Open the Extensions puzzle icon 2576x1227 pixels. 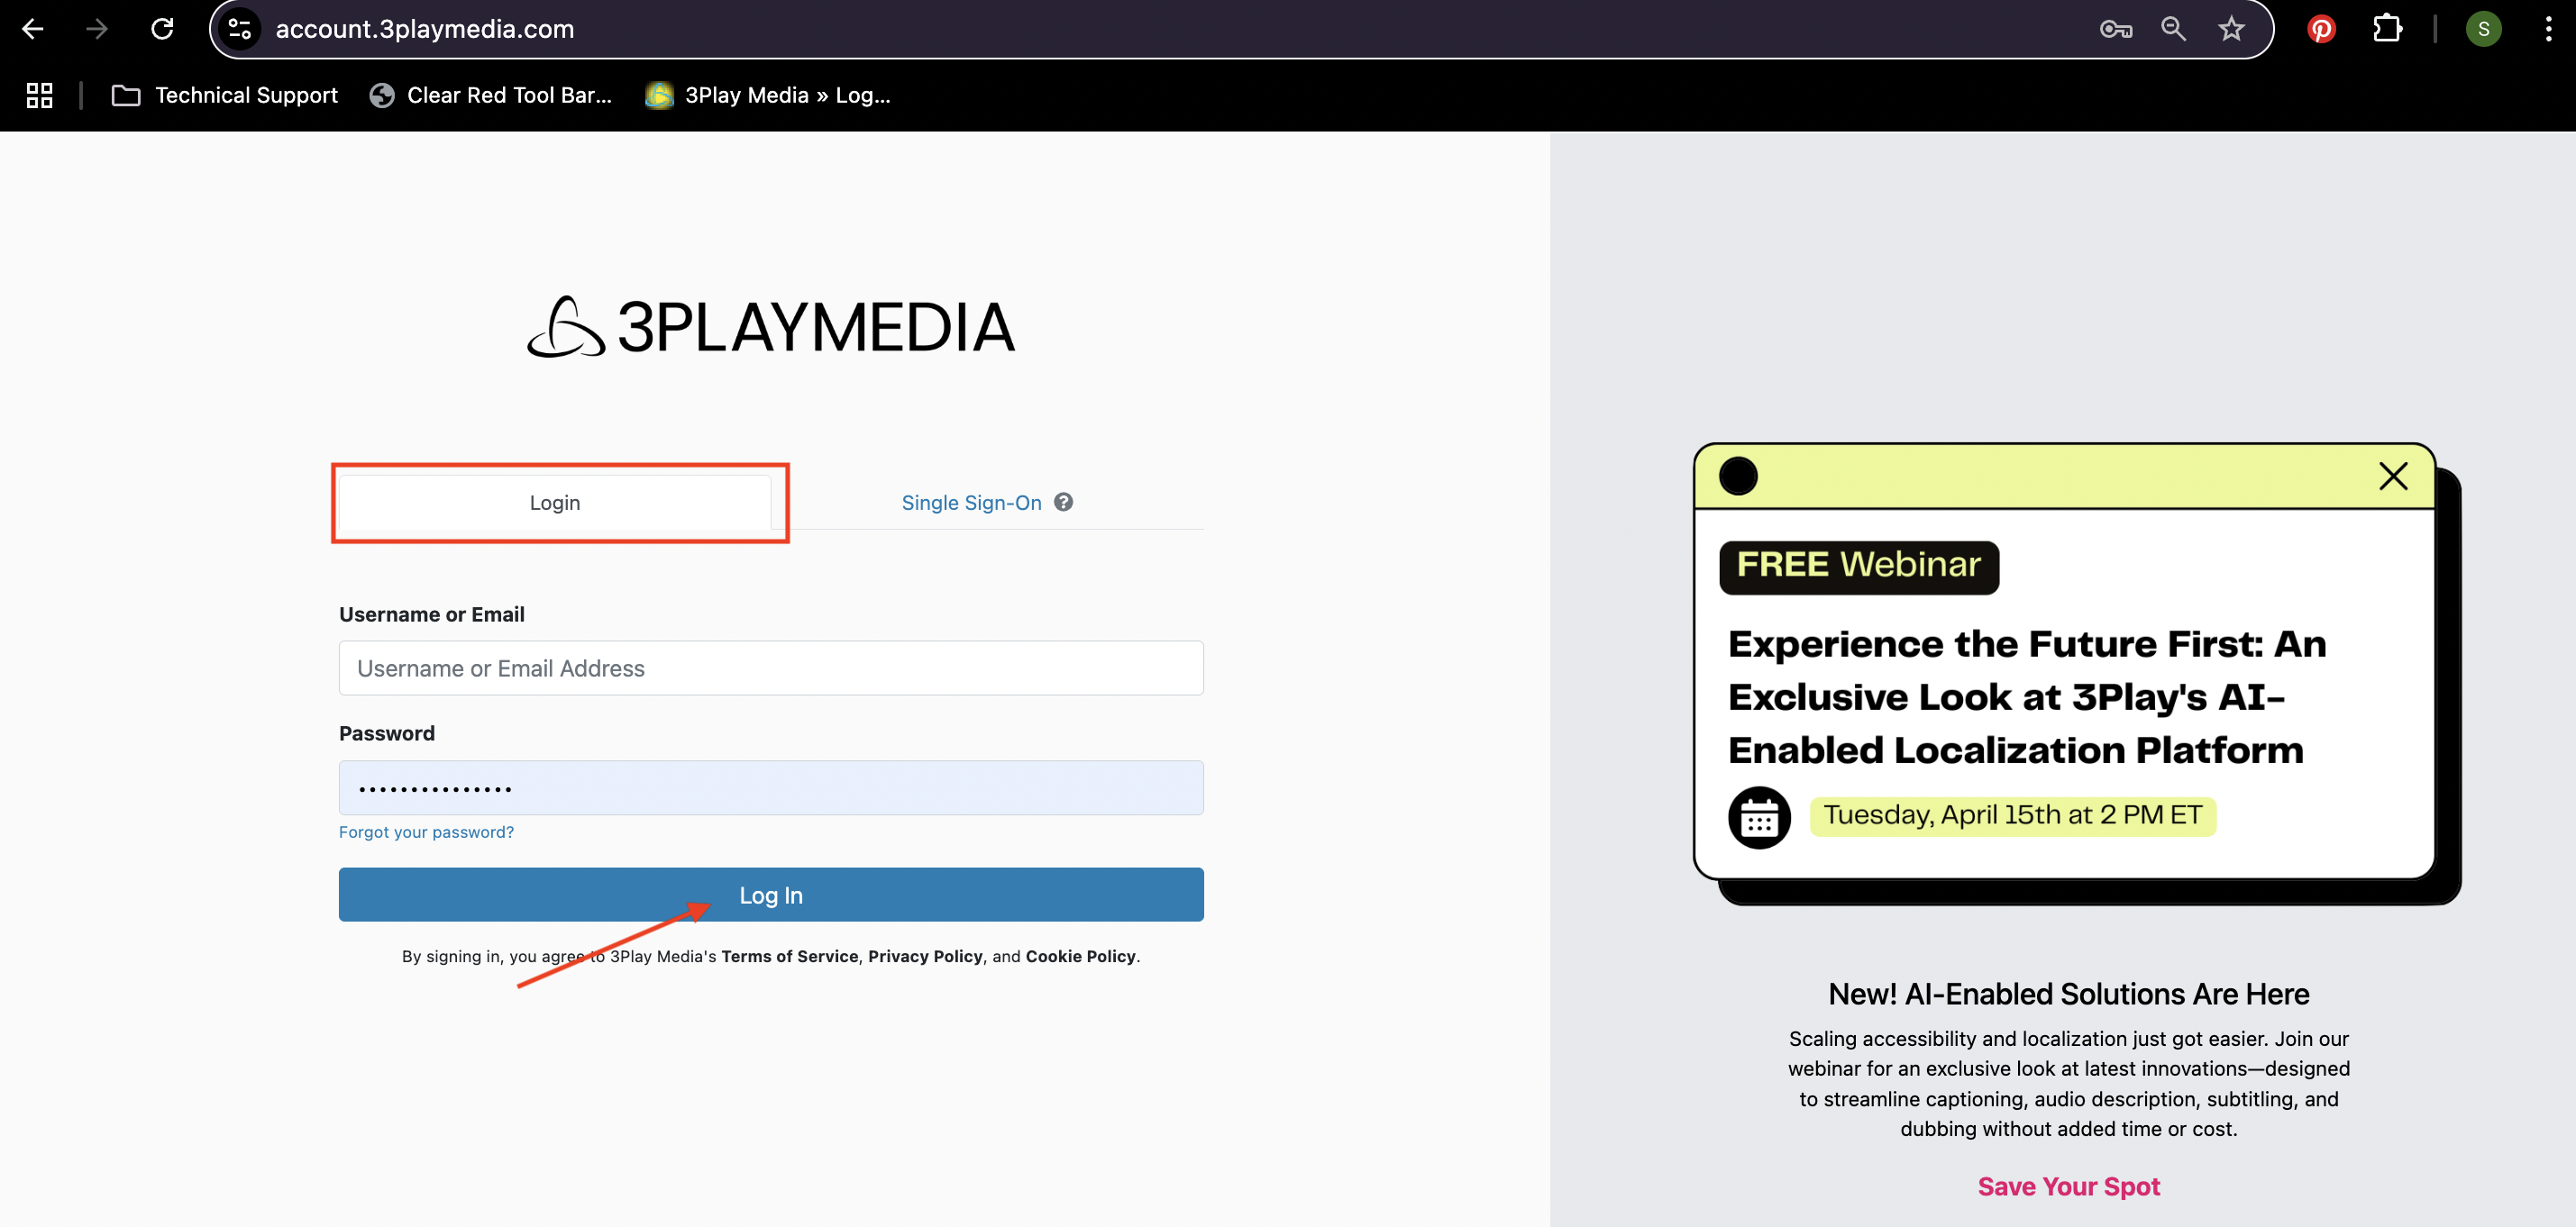tap(2387, 29)
